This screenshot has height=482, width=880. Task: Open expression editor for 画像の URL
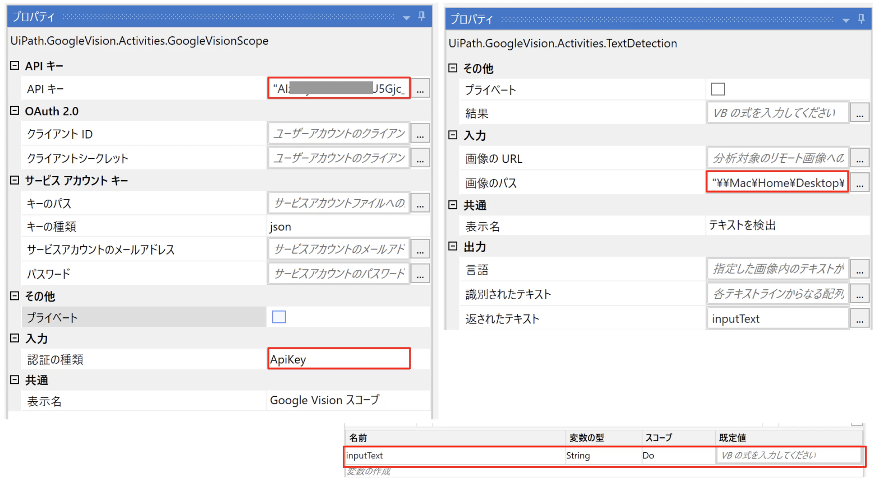pyautogui.click(x=860, y=158)
